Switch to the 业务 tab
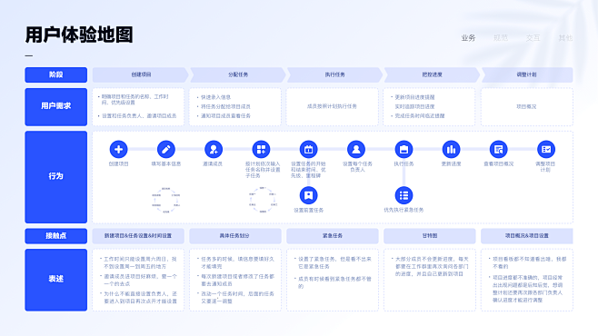The height and width of the screenshot is (336, 598). [x=468, y=38]
